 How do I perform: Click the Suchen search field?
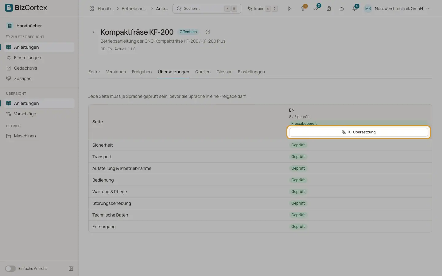[207, 9]
